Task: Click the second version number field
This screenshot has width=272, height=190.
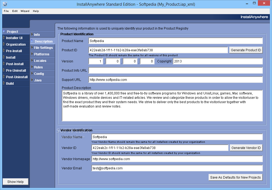Action: pyautogui.click(x=113, y=61)
